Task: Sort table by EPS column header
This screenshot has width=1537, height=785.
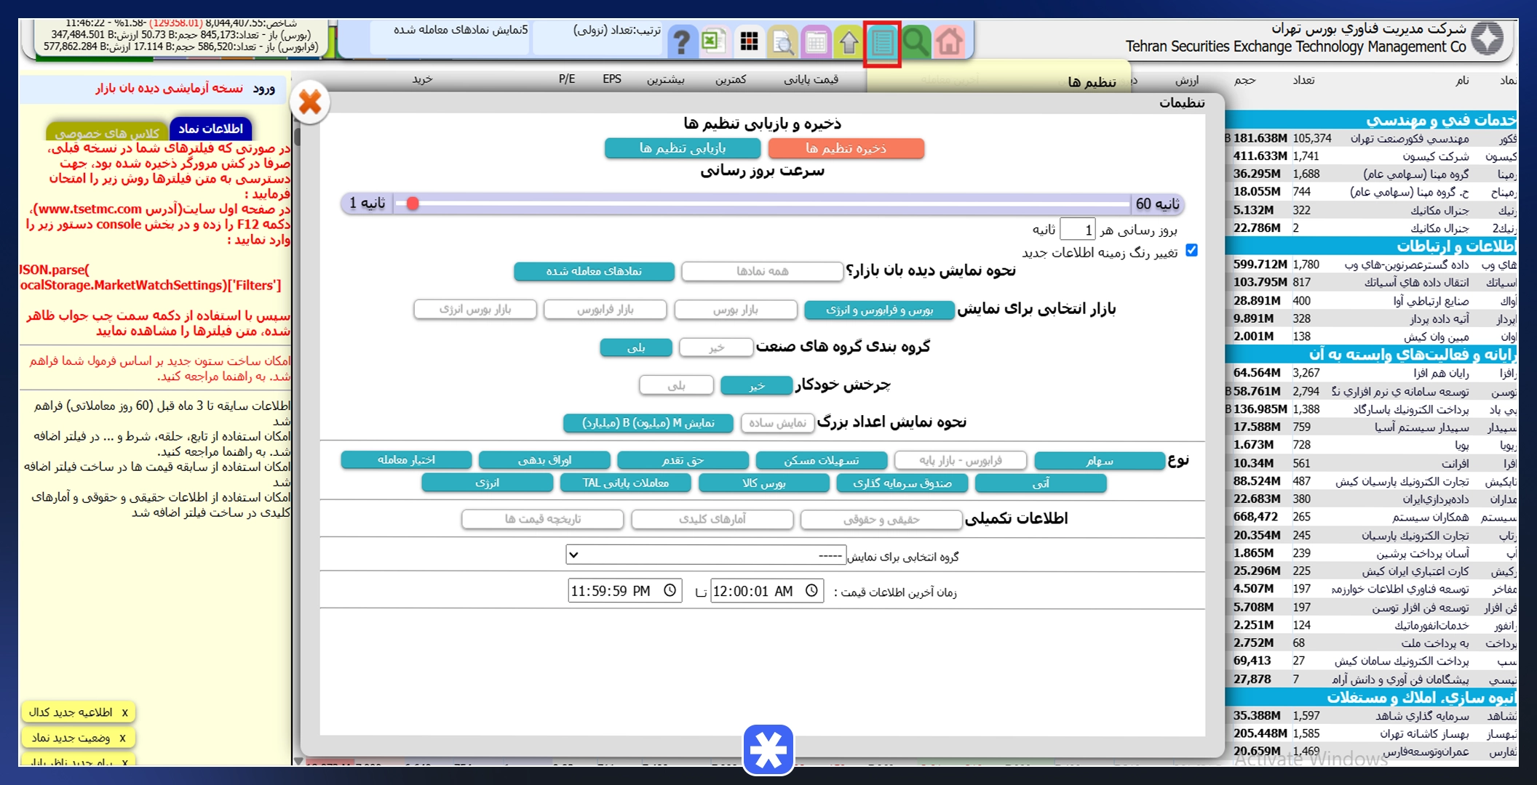Action: [611, 79]
